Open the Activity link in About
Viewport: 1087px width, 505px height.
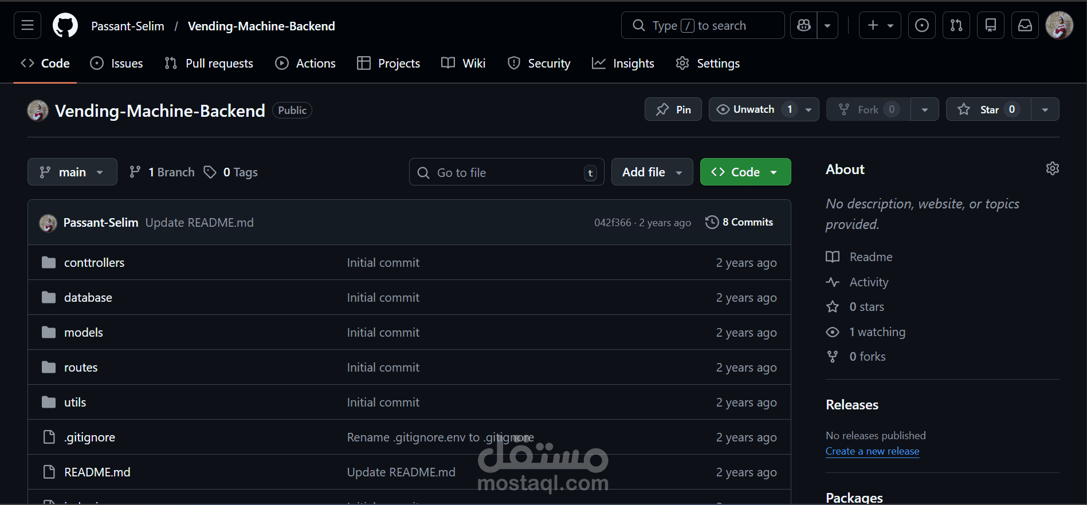pyautogui.click(x=857, y=282)
